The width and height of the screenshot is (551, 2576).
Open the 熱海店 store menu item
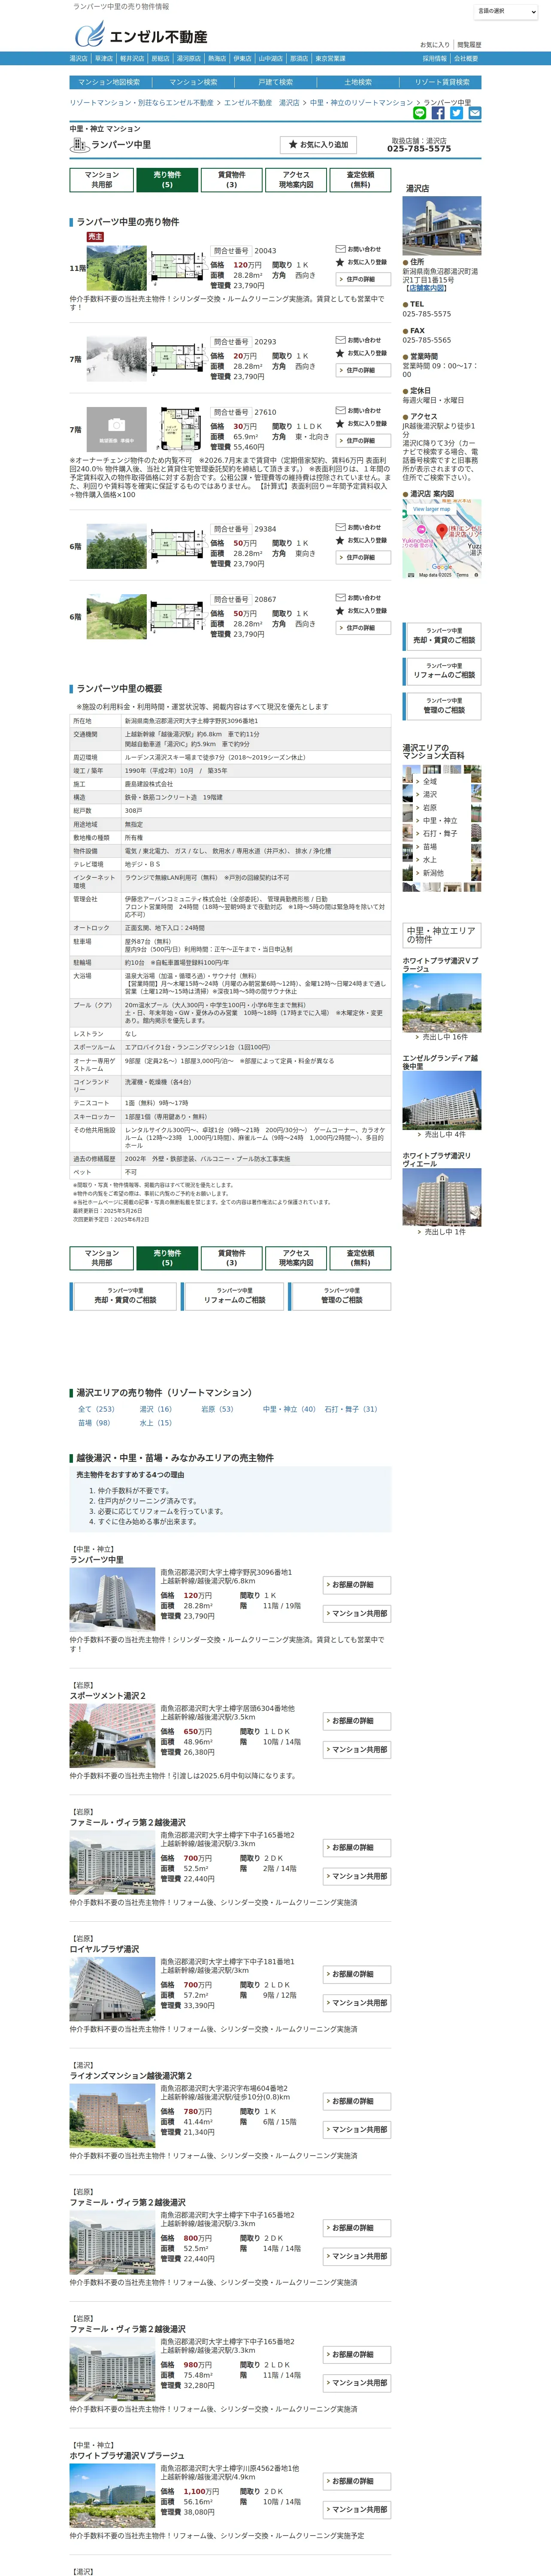[217, 58]
